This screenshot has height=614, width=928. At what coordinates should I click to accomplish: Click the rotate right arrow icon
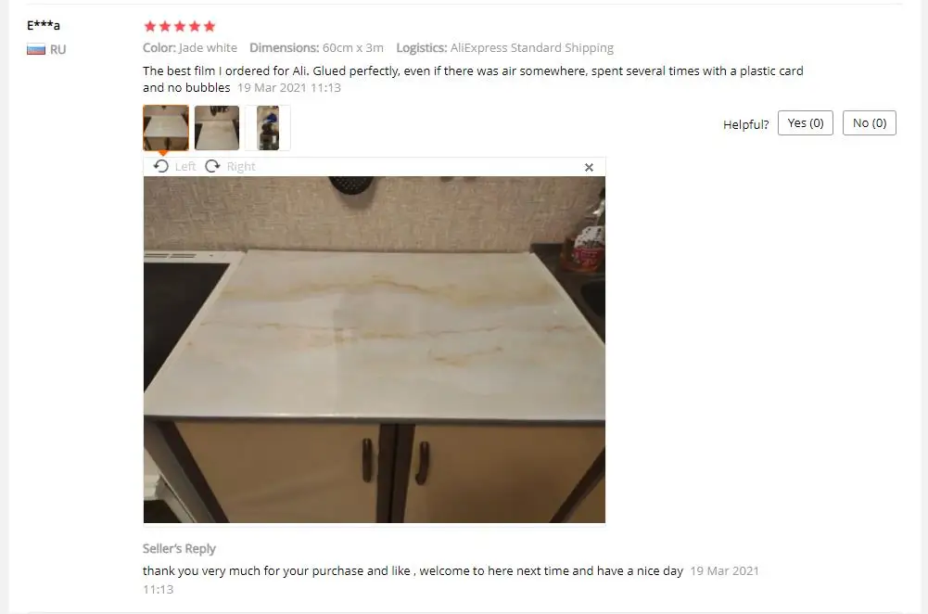(x=212, y=166)
